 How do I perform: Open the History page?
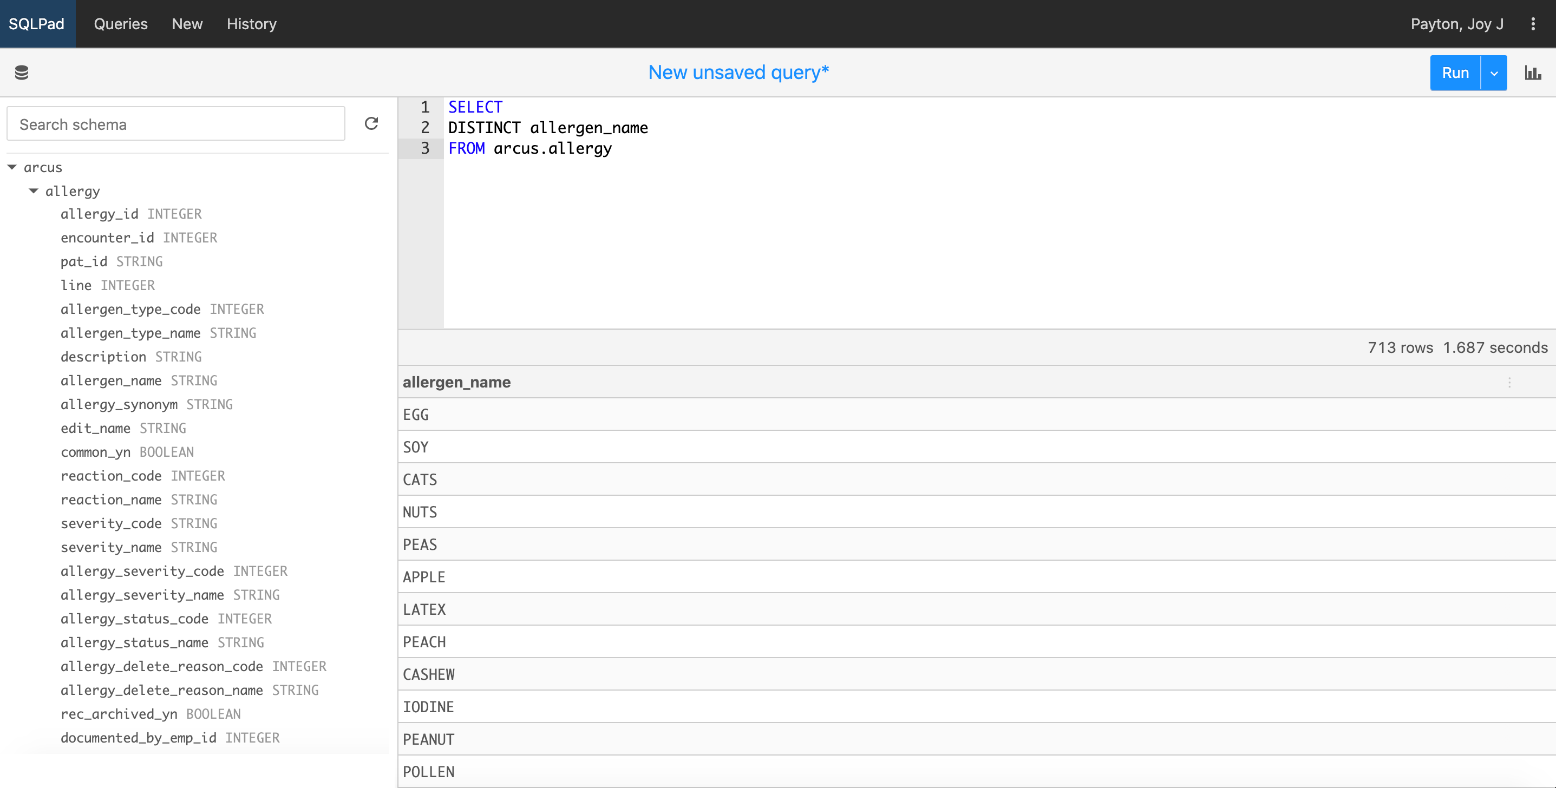click(x=252, y=24)
